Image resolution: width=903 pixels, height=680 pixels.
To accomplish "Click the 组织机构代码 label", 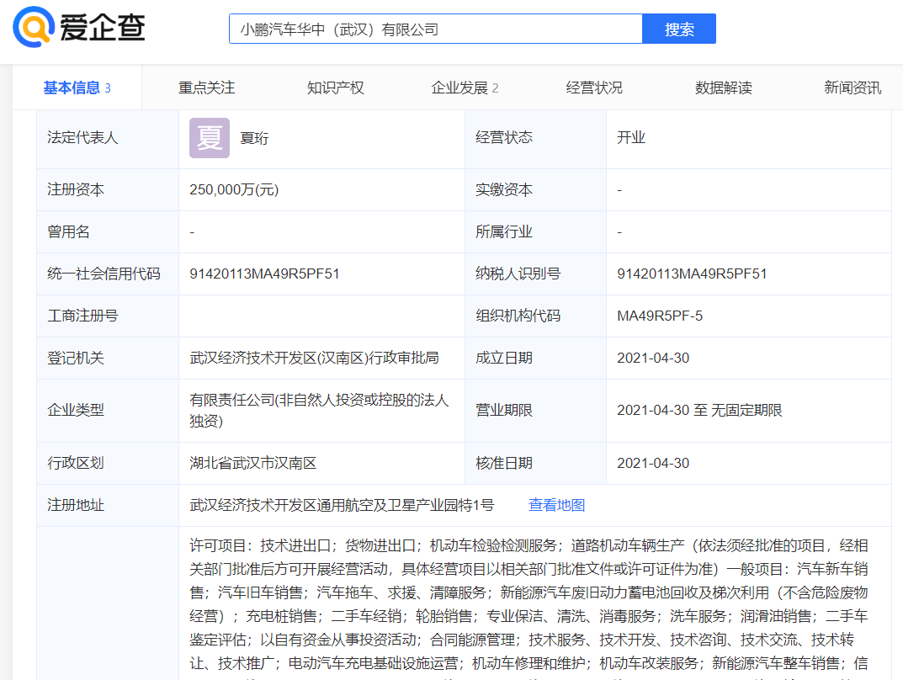I will (518, 316).
